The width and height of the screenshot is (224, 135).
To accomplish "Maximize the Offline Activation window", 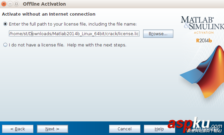I will click(16, 4).
